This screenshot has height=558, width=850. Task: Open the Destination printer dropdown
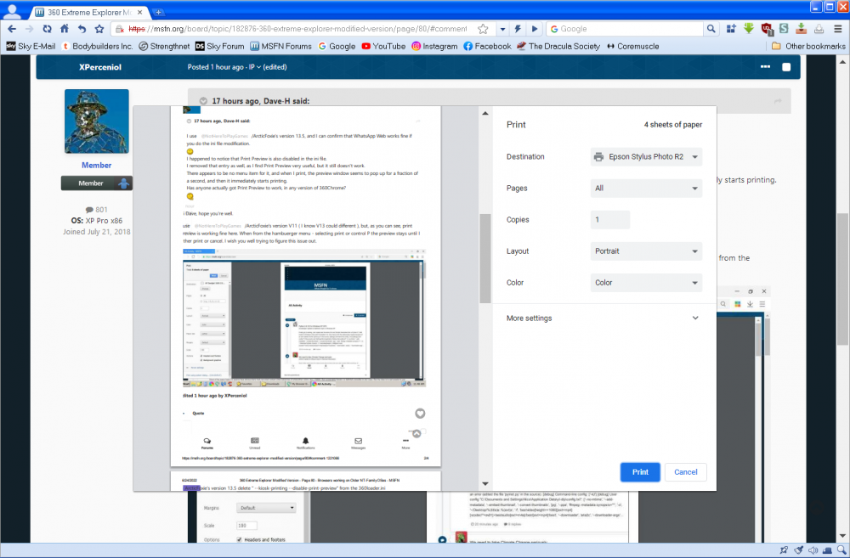646,157
